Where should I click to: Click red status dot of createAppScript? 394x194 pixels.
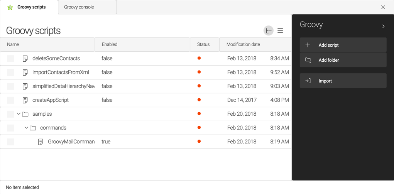199,100
